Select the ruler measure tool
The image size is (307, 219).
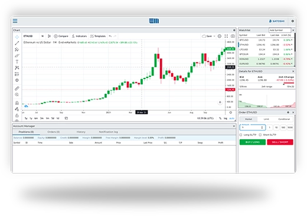coord(17,89)
